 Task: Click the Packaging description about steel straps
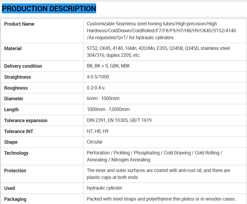click(161, 199)
